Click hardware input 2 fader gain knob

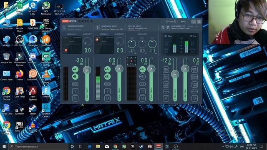tap(119, 69)
